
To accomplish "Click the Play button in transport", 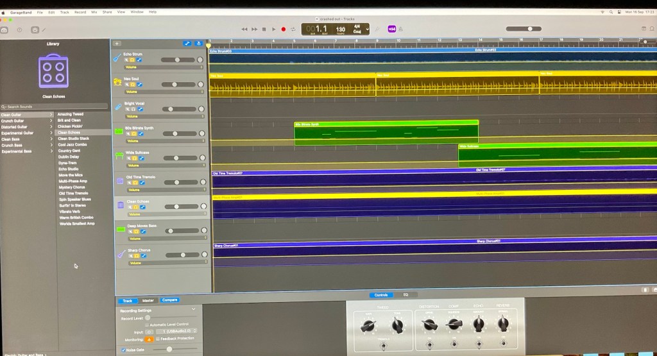I will [274, 29].
